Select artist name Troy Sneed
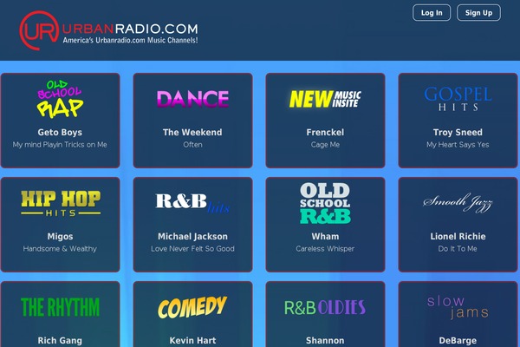Image resolution: width=520 pixels, height=347 pixels. tap(458, 132)
